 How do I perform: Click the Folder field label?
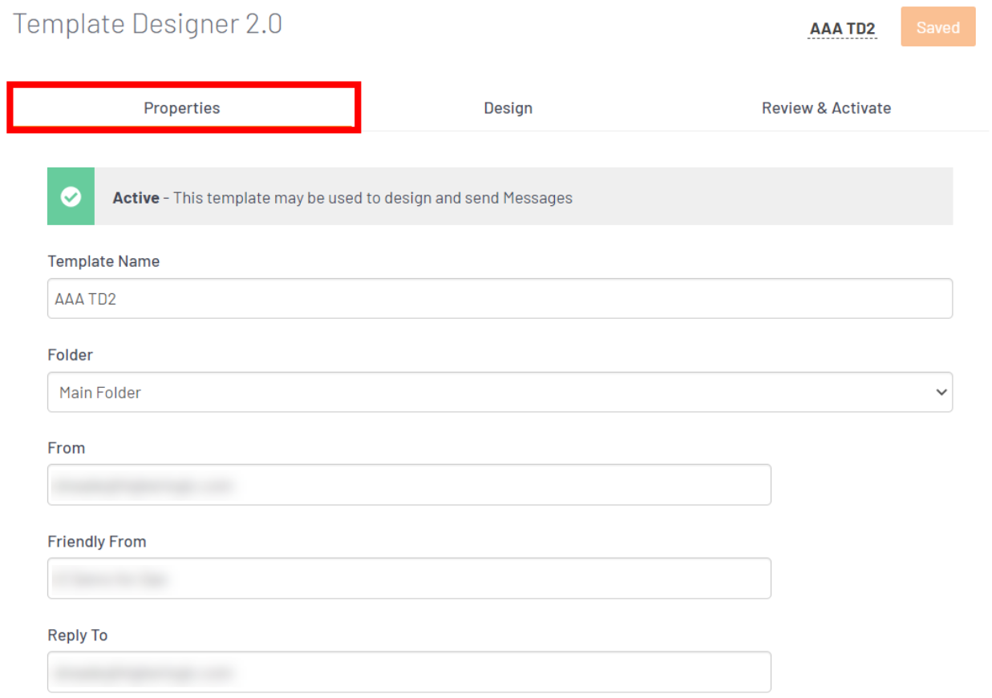71,355
